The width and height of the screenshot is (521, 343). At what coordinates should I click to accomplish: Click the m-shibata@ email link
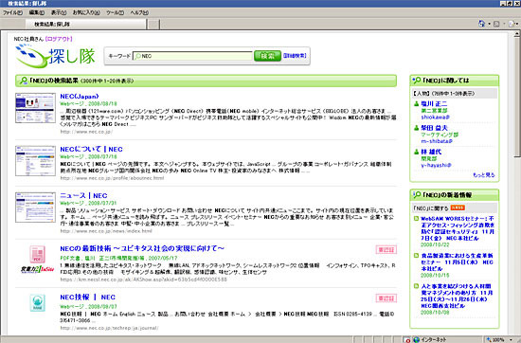(437, 141)
